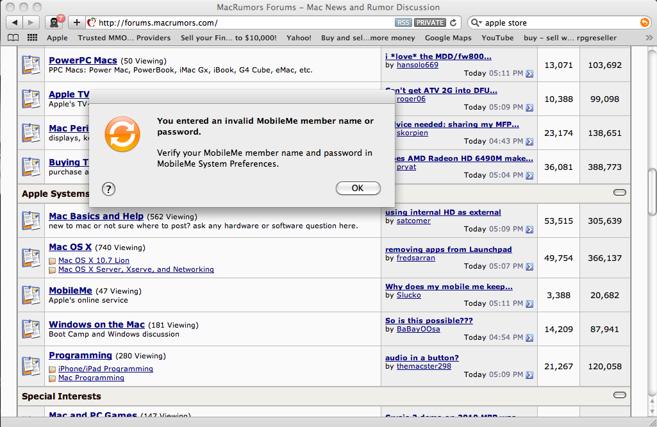Open Mac Programming subforum
The image size is (657, 427).
click(x=92, y=378)
